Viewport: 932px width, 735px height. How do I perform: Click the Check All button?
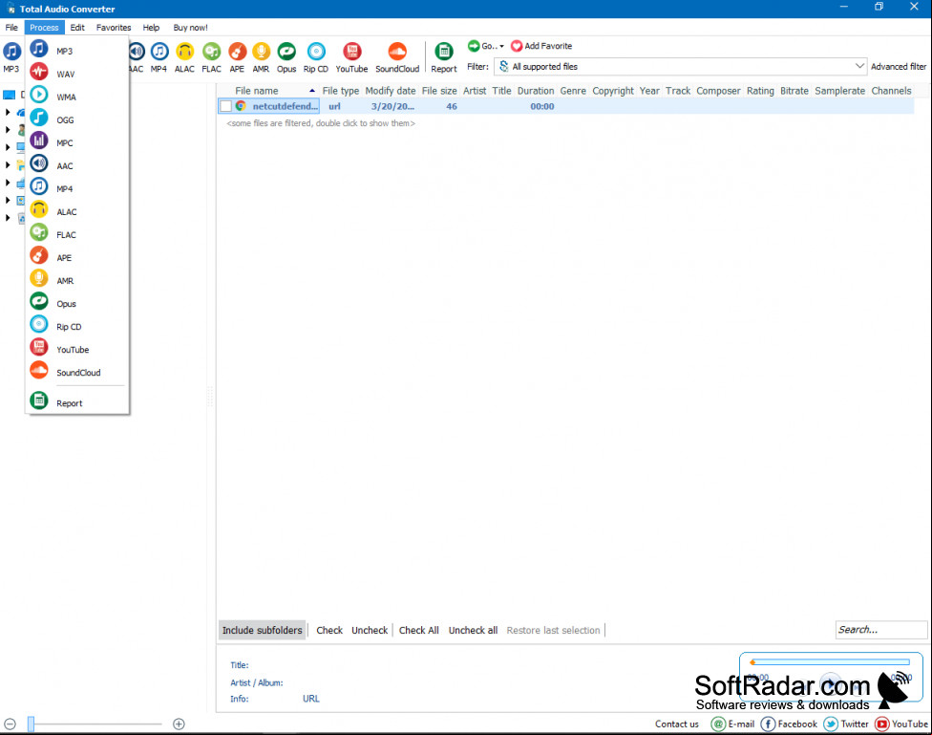tap(418, 630)
